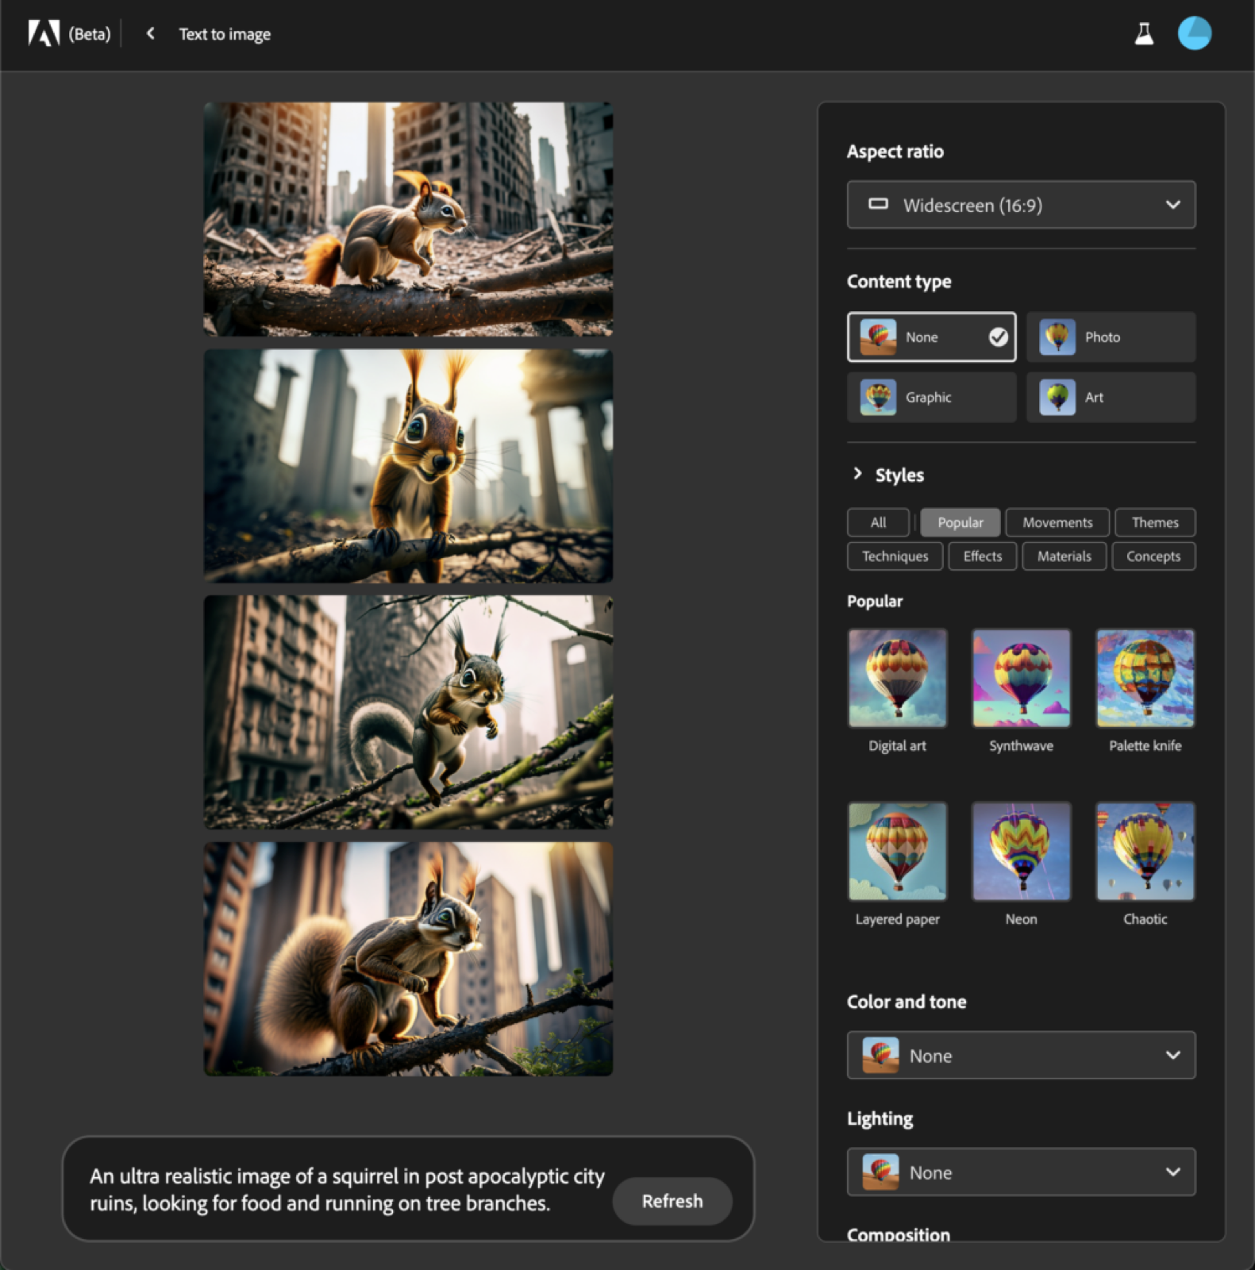The width and height of the screenshot is (1255, 1270).
Task: Open the Color and tone dropdown
Action: pos(1021,1055)
